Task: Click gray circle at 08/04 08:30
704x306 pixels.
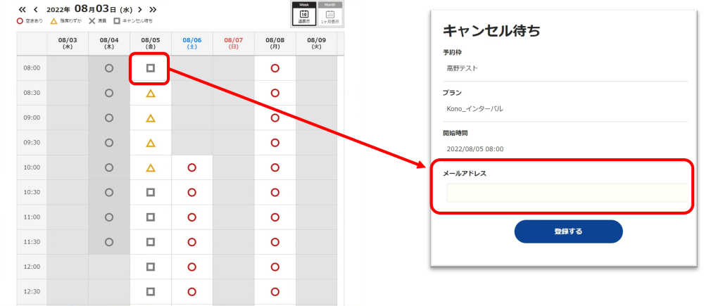Action: coord(108,93)
